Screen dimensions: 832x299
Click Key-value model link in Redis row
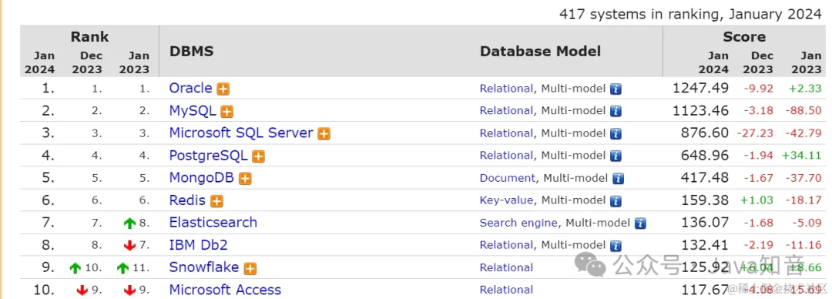point(506,201)
